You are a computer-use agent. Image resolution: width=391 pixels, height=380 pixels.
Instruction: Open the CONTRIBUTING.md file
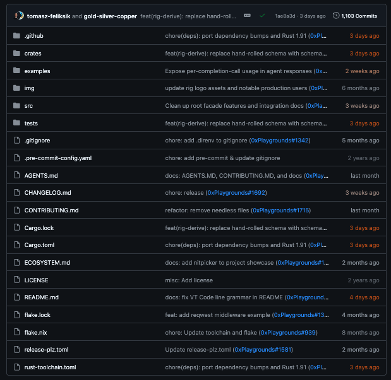[x=51, y=210]
